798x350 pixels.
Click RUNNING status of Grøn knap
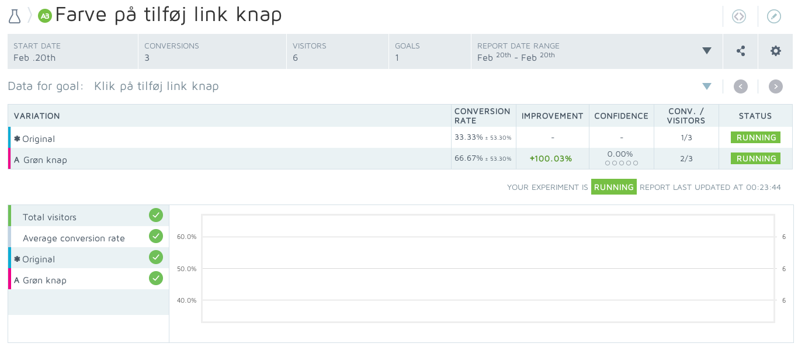(x=756, y=159)
